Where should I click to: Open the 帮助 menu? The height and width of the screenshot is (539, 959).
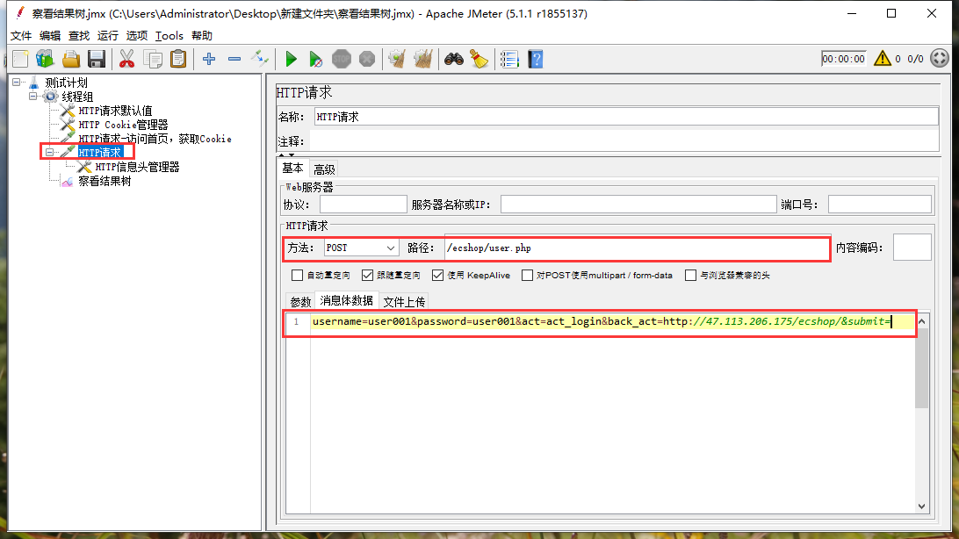202,35
